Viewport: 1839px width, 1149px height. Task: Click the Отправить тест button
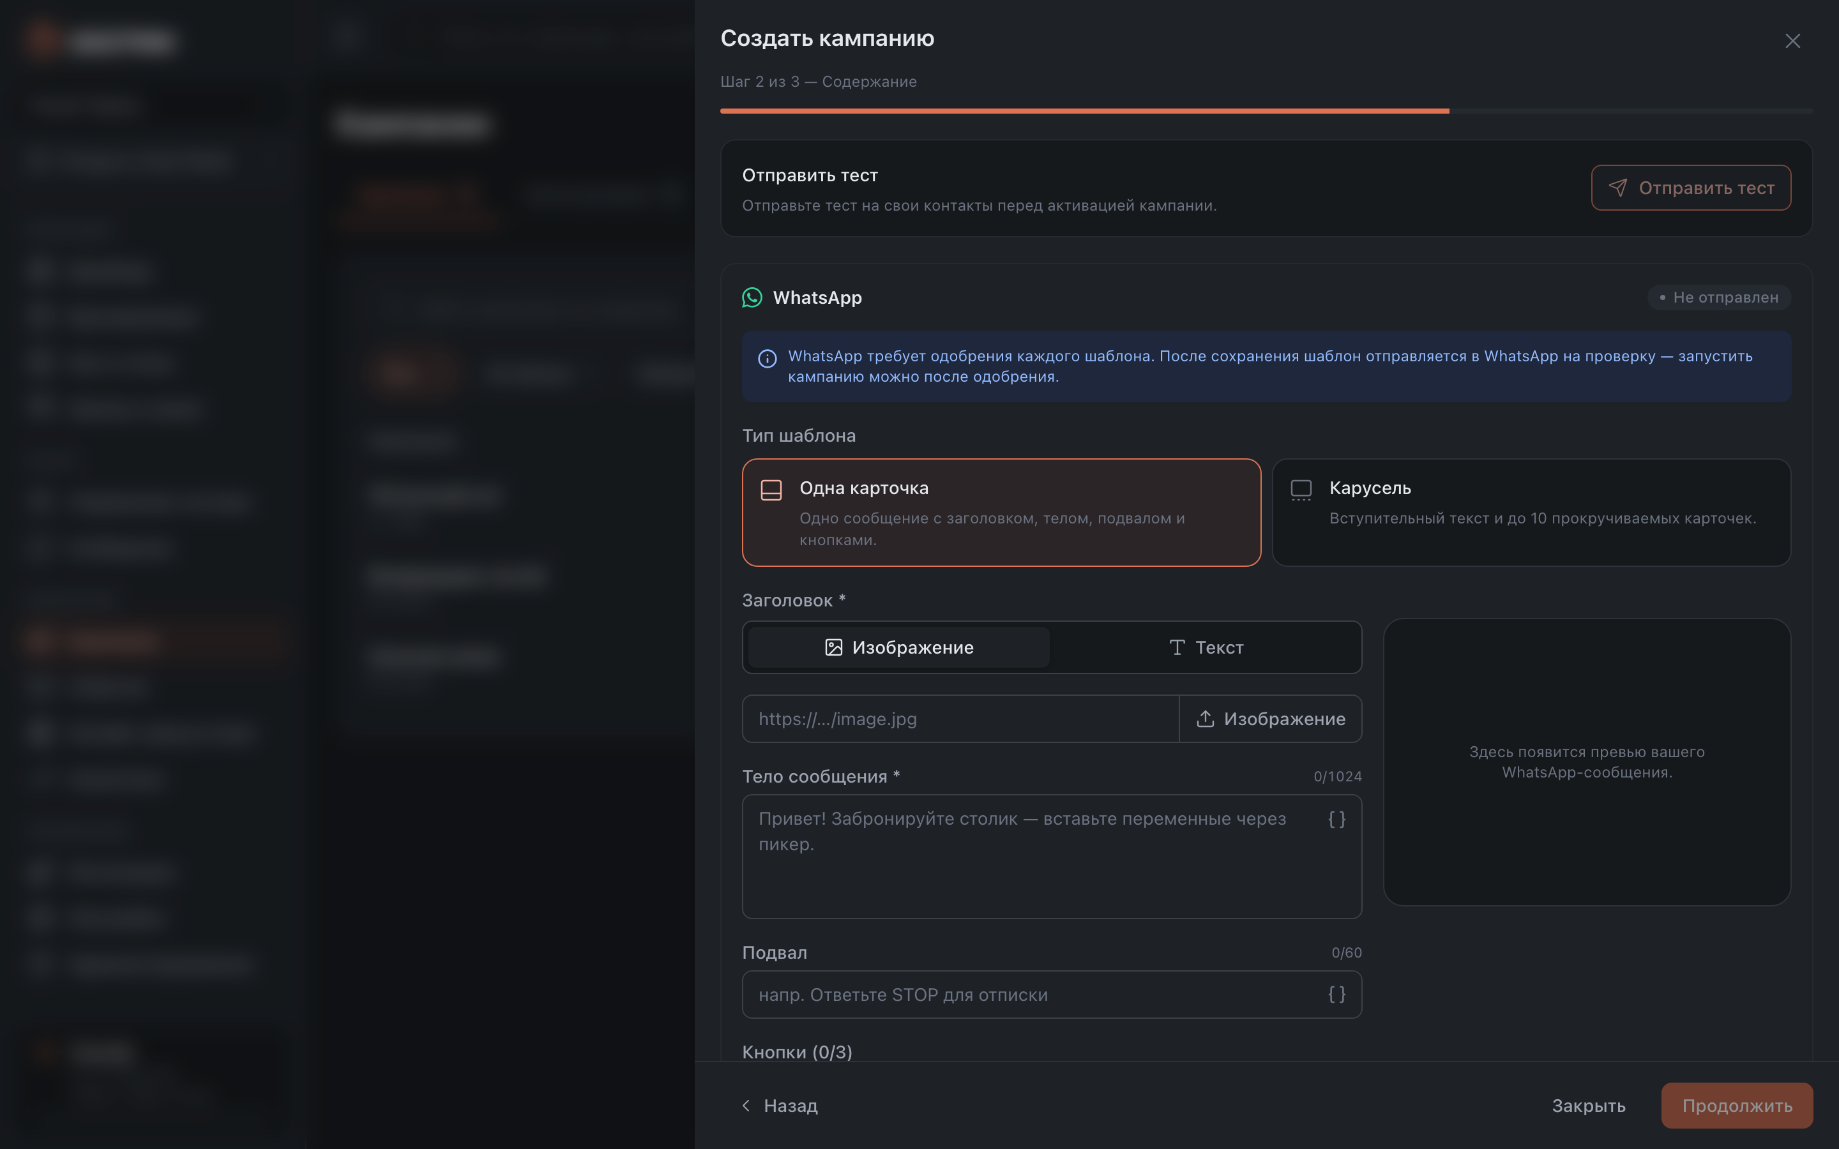[1691, 188]
